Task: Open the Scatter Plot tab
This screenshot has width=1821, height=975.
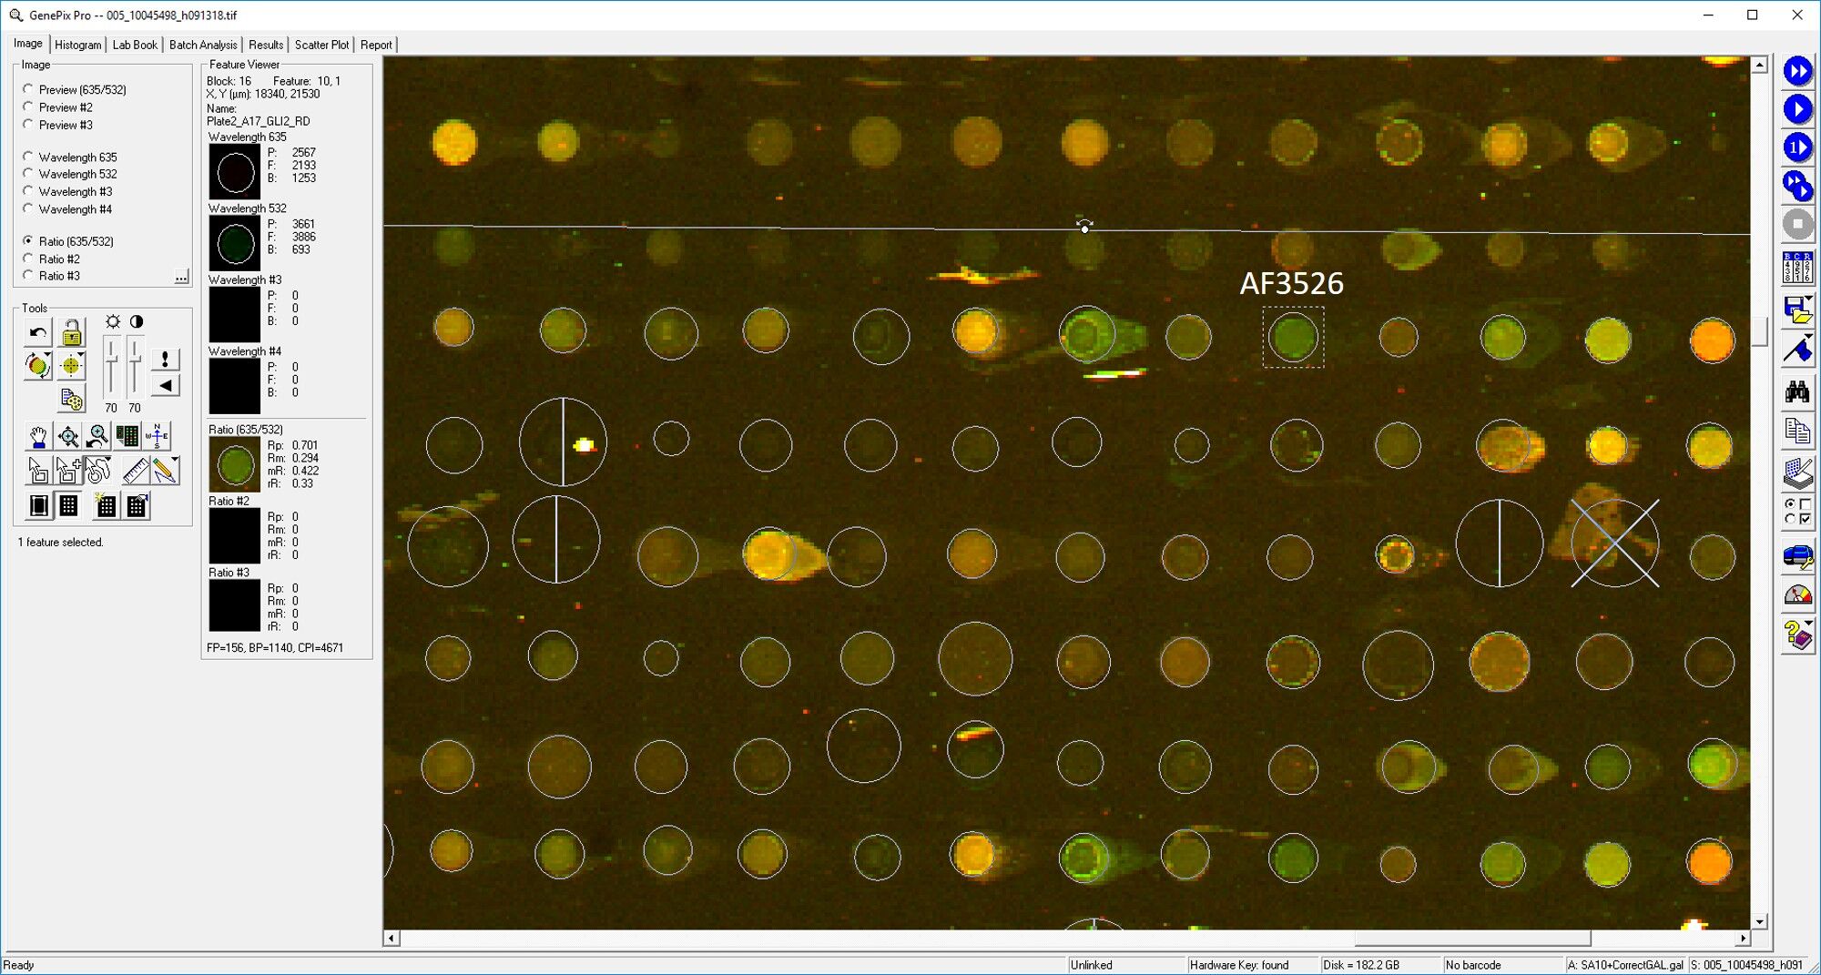Action: click(x=321, y=45)
